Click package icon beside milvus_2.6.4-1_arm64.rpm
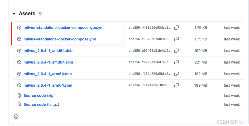This screenshot has width=249, height=126. [19, 85]
